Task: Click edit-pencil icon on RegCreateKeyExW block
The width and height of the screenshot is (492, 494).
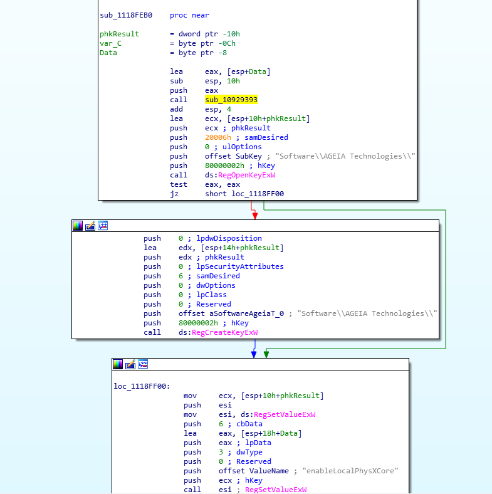Action: click(x=90, y=226)
